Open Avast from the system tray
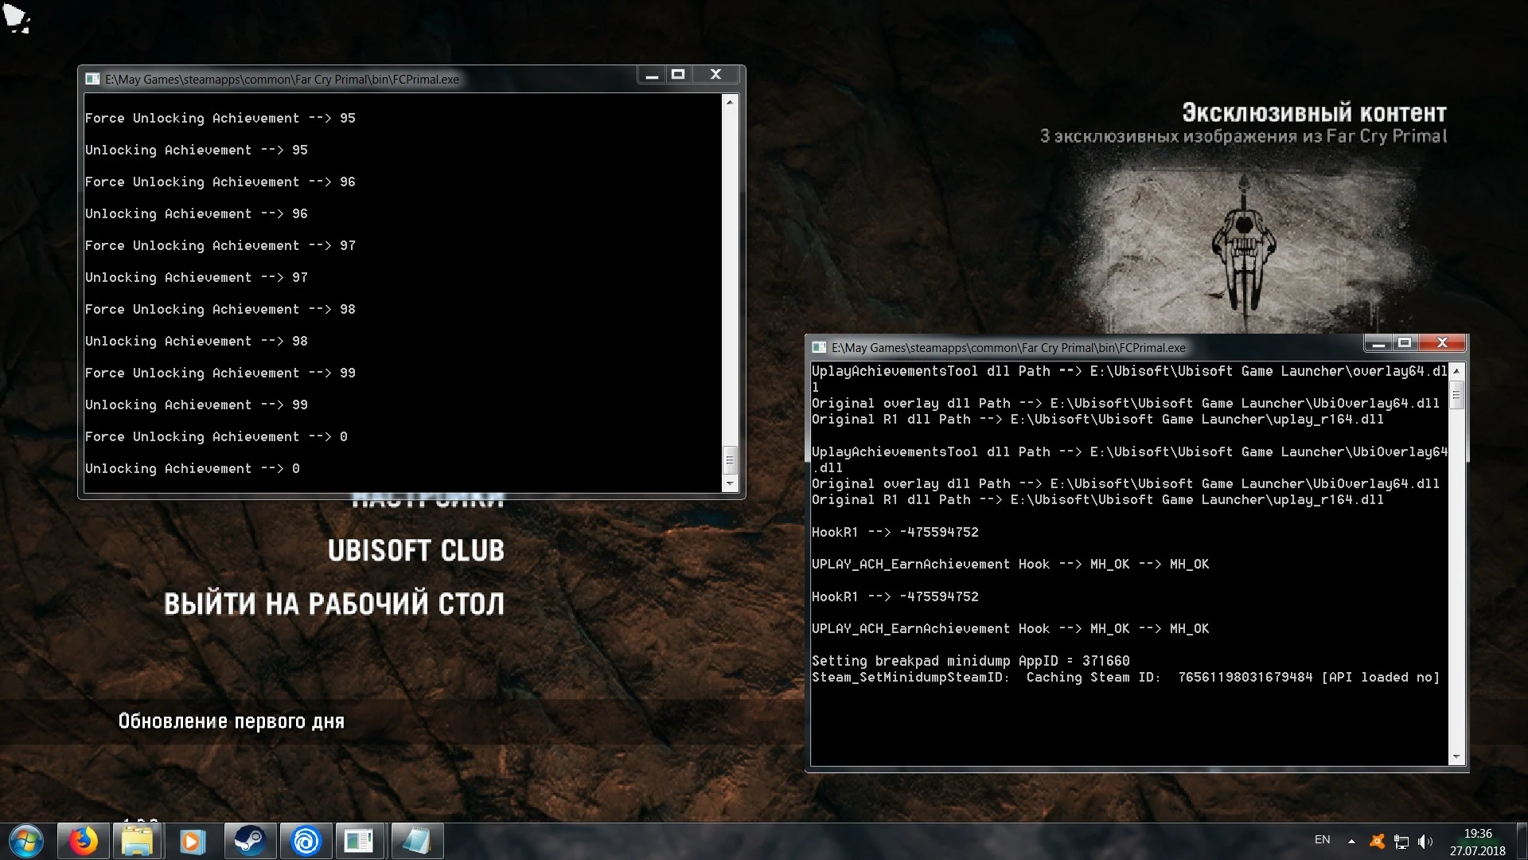This screenshot has width=1528, height=860. pos(1377,840)
